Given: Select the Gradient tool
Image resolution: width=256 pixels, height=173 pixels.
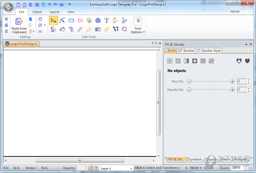Looking at the screenshot, I should pos(98,29).
